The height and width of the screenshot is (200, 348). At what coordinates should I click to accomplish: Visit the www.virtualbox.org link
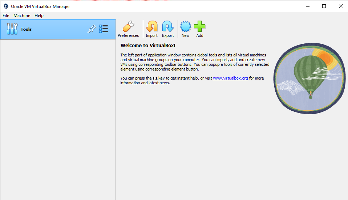point(230,78)
